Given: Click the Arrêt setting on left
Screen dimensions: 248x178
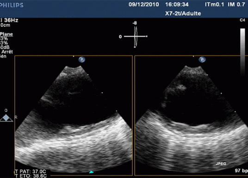Looking at the screenshot, I should 7,52.
